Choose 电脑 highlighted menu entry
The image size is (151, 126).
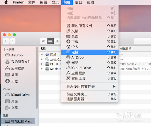[90, 52]
